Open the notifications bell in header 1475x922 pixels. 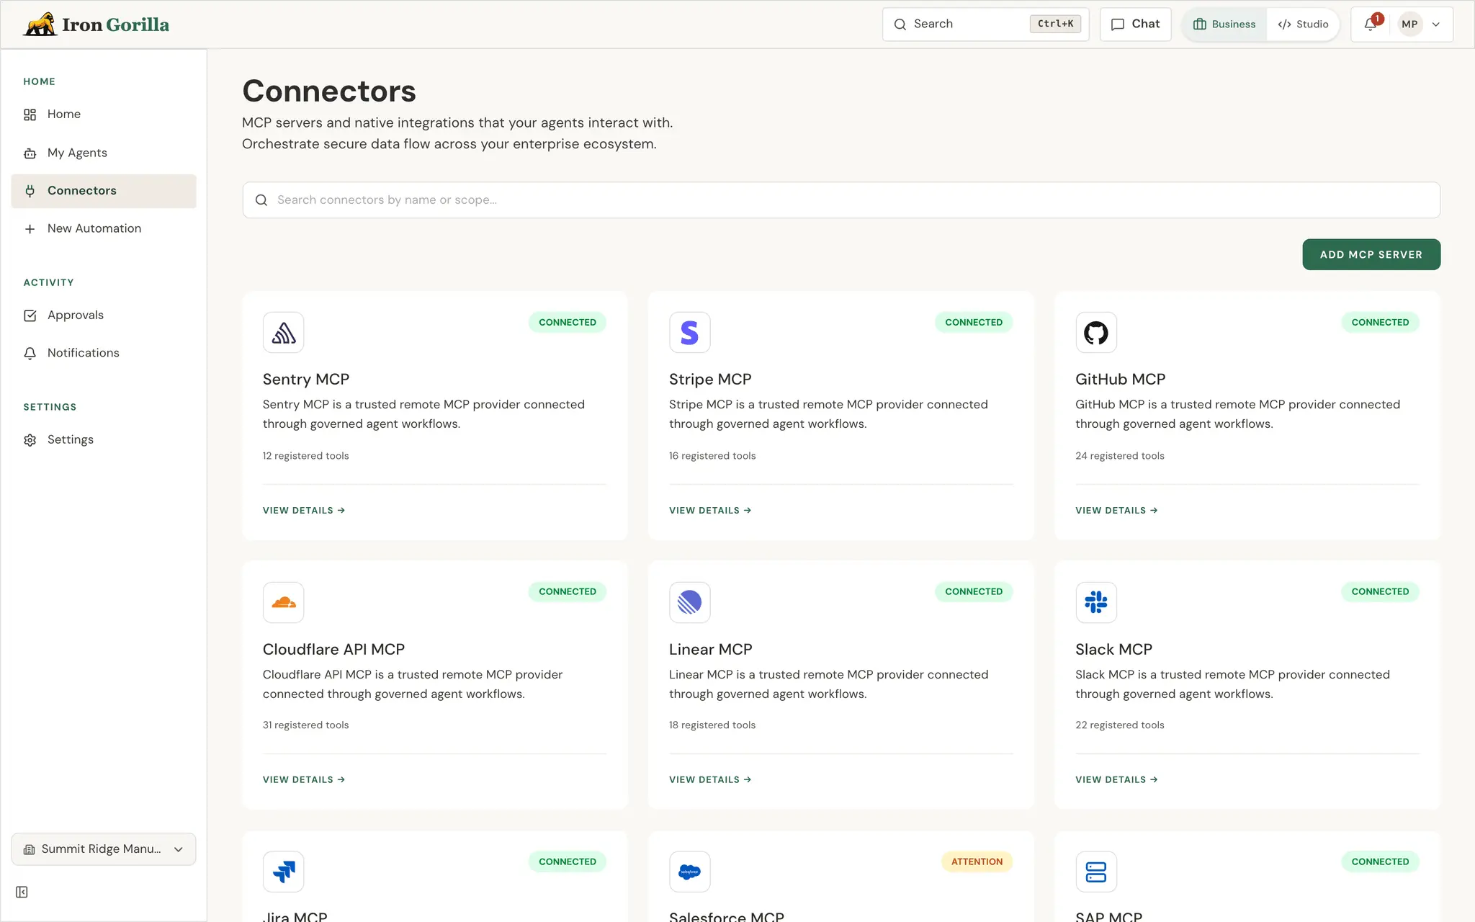pos(1371,24)
